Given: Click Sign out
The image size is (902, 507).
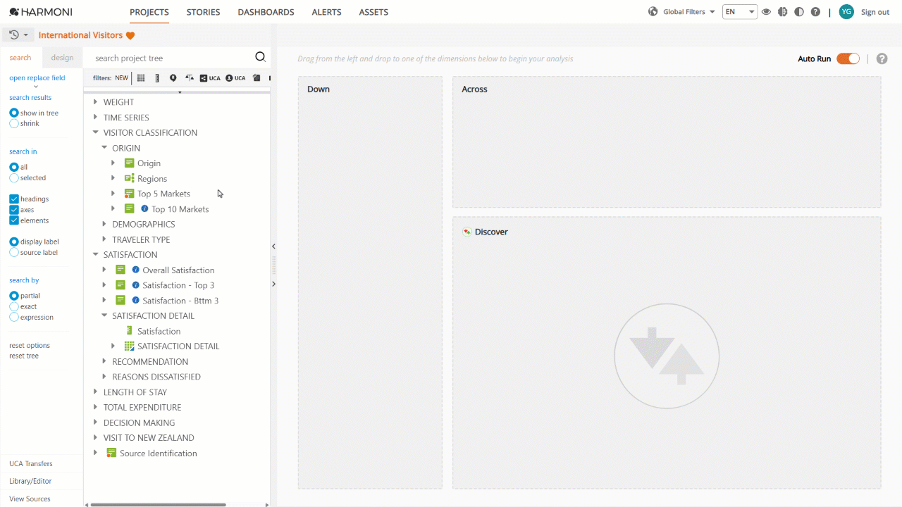Looking at the screenshot, I should (x=875, y=12).
